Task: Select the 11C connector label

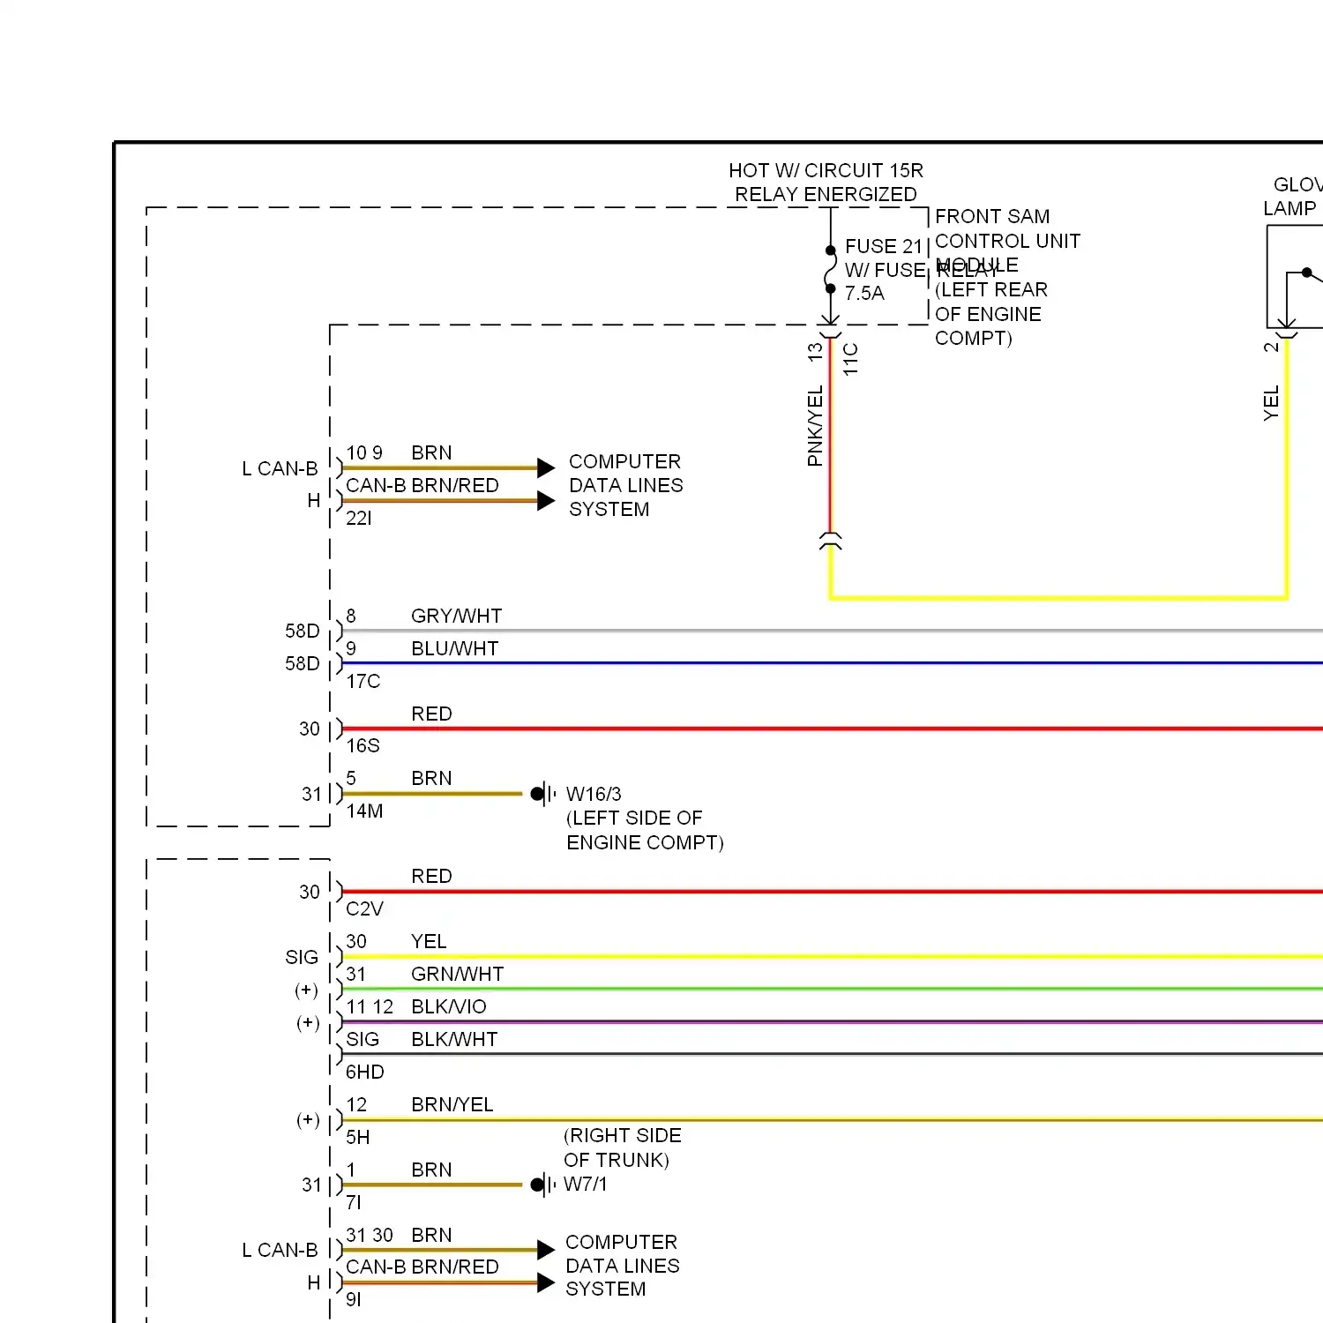Action: click(850, 360)
